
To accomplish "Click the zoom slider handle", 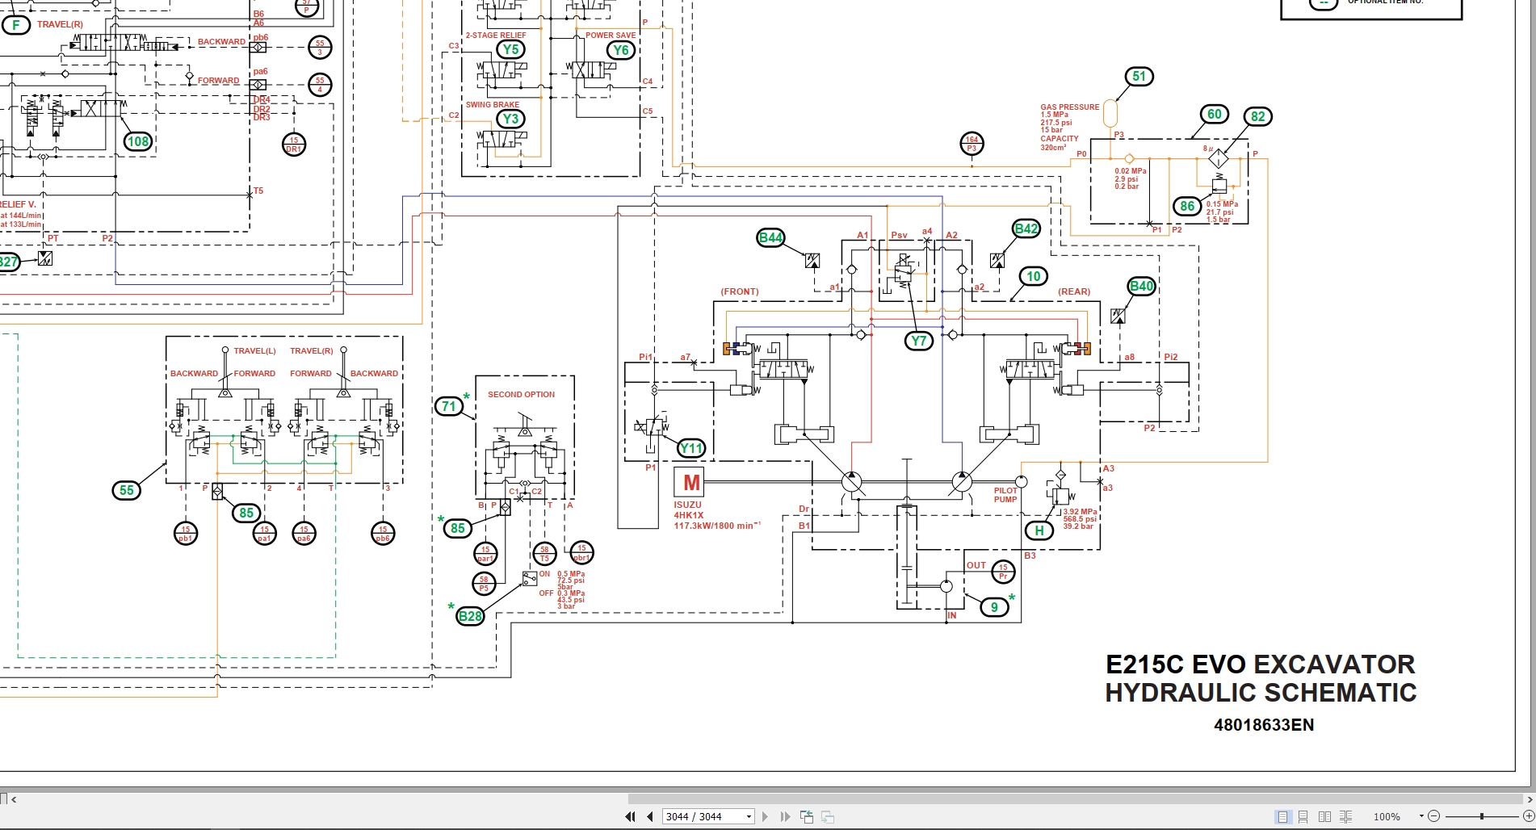I will point(1481,816).
